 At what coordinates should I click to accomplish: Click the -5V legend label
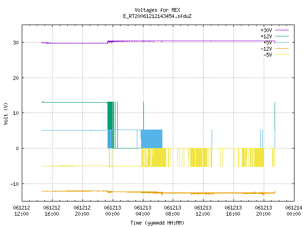pyautogui.click(x=267, y=55)
